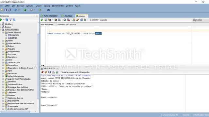Open the Ayuda menu

(78, 6)
